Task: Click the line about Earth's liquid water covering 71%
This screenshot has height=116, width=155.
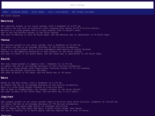Action: coord(46,68)
